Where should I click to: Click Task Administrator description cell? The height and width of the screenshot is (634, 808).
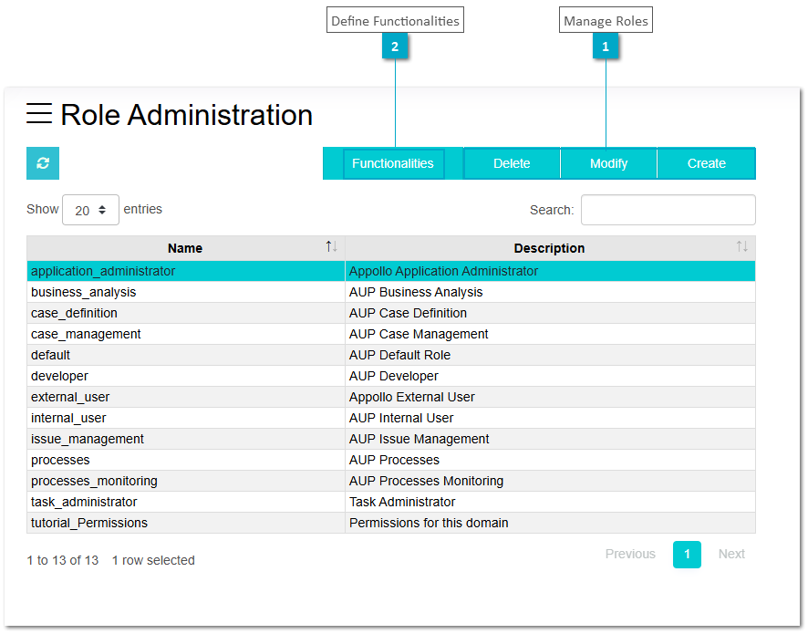[550, 502]
